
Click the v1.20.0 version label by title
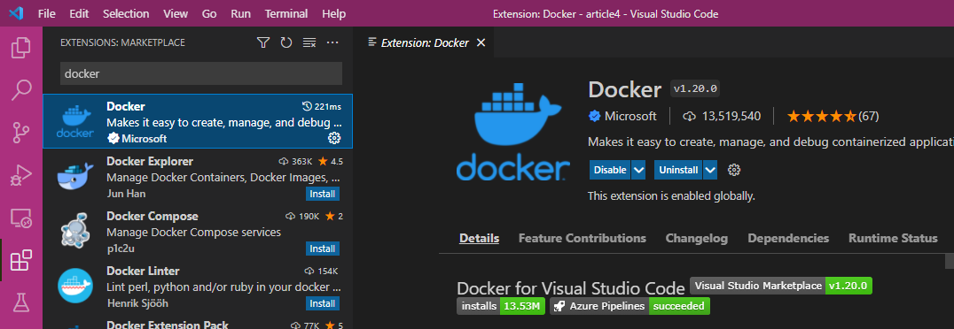[x=696, y=88]
